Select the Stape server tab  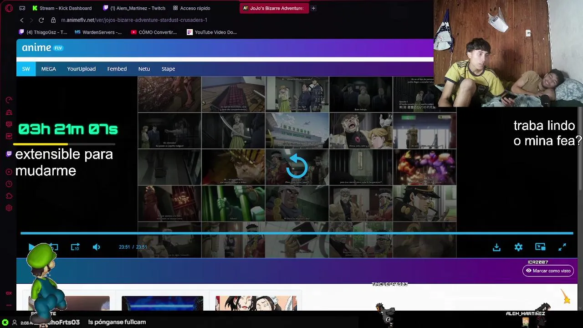pos(168,69)
